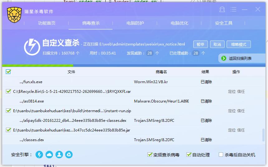Click 已处理威胁 count 28
268x167 pixels.
click(196, 53)
